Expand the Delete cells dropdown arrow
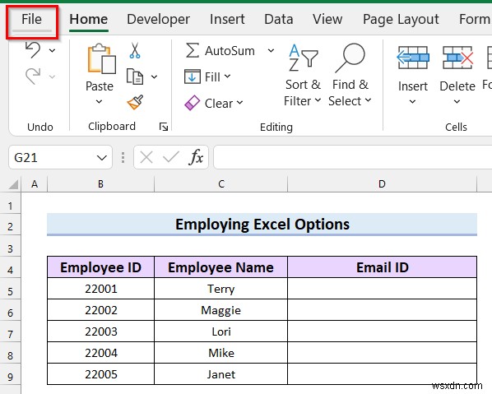This screenshot has width=492, height=394. 457,102
